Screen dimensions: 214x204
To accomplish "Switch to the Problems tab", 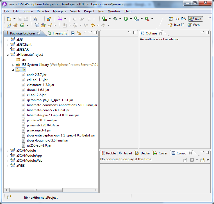I will click(x=108, y=153).
